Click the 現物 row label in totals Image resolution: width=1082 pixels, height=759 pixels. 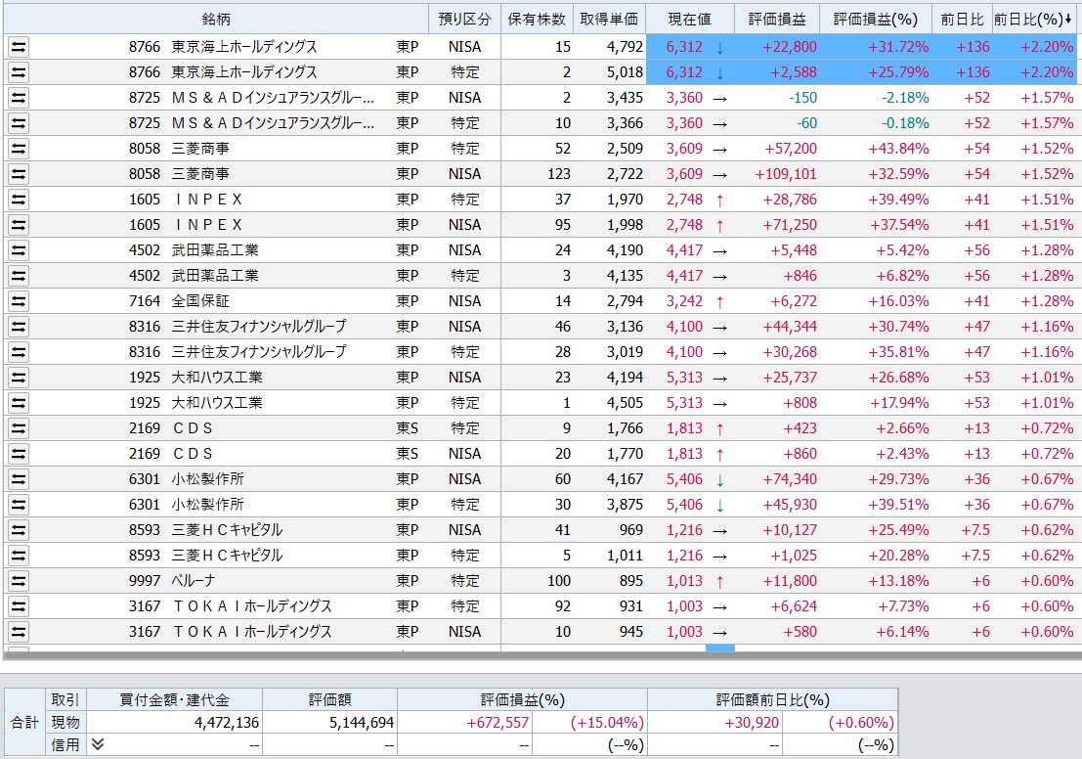[x=65, y=723]
